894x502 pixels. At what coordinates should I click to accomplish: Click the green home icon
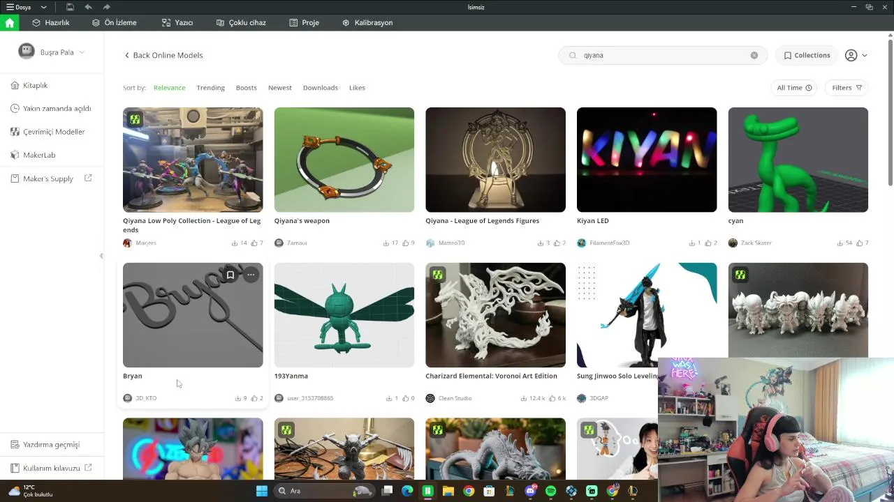pos(9,22)
